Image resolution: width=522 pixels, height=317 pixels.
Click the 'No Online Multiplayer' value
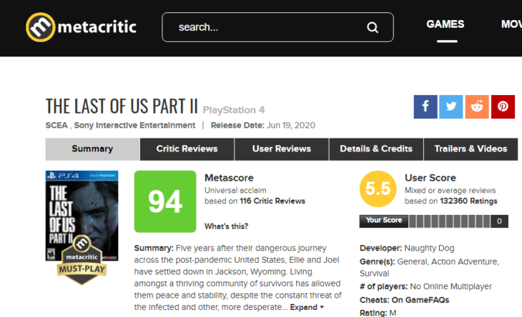(450, 286)
